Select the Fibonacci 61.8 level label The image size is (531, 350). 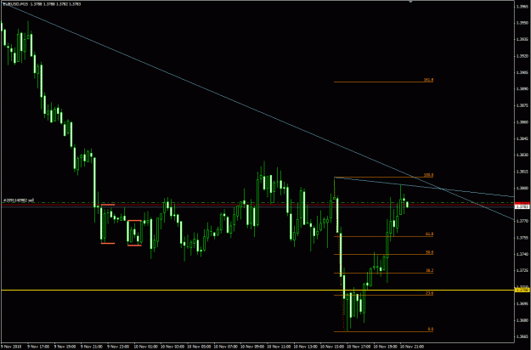[x=429, y=234]
